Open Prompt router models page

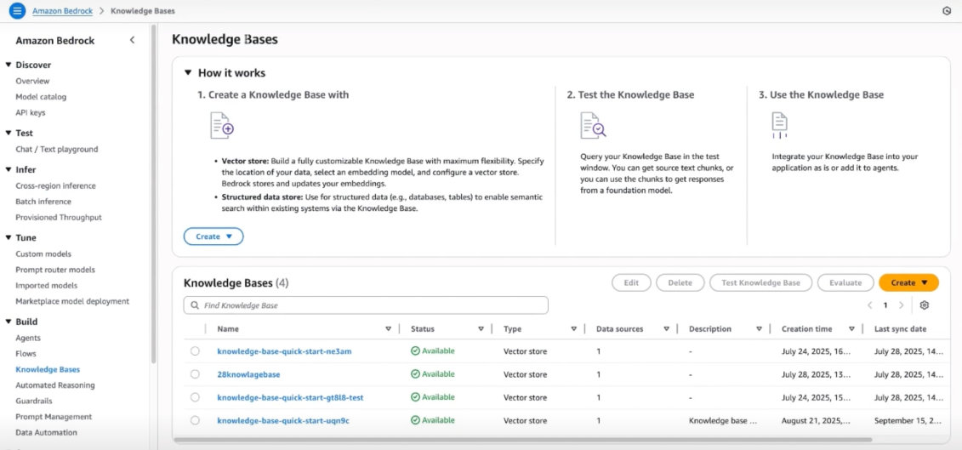tap(55, 271)
